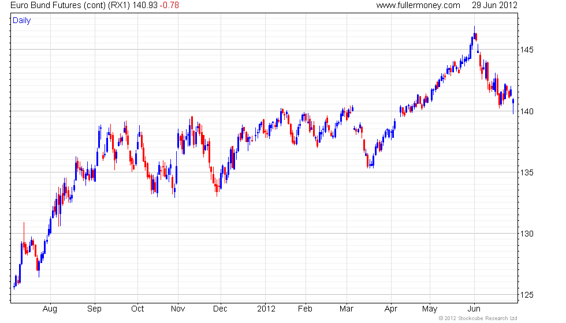
Task: Click the Sep month label
Action: click(94, 309)
